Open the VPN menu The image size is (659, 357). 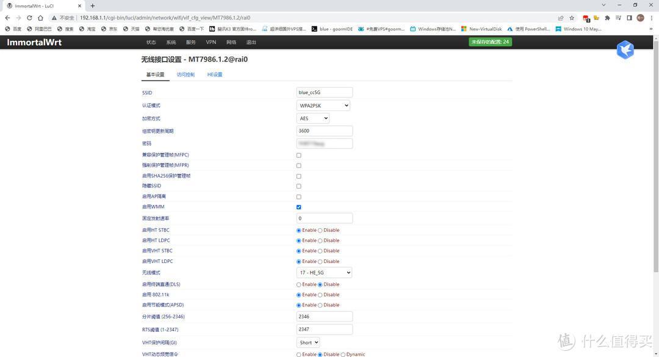211,42
